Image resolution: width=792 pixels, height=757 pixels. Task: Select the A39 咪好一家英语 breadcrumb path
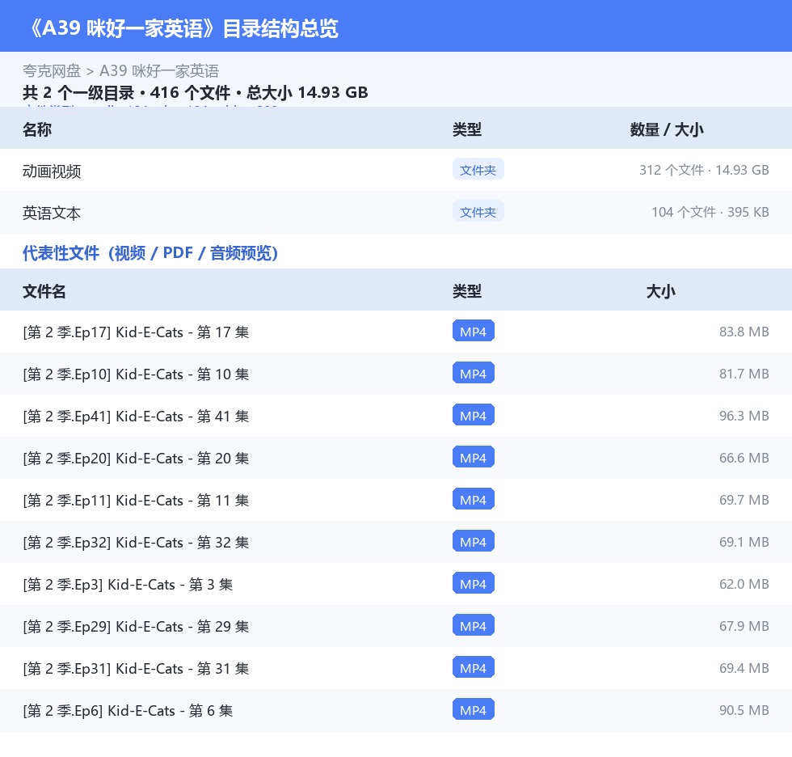[159, 70]
